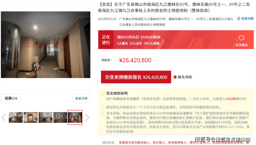Show next thumbnails with right arrow

(87, 117)
